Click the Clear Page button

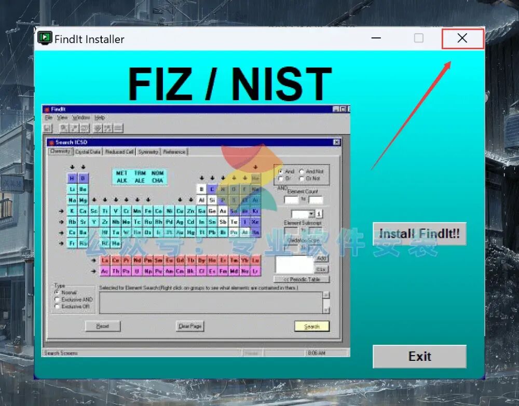click(x=190, y=326)
